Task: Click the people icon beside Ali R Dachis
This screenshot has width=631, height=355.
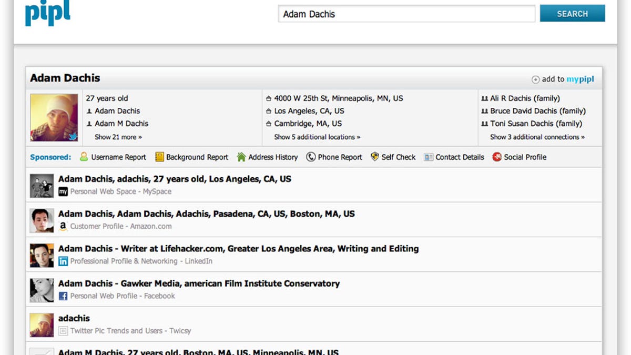Action: 484,98
